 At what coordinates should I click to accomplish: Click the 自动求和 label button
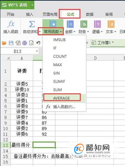tap(30, 31)
